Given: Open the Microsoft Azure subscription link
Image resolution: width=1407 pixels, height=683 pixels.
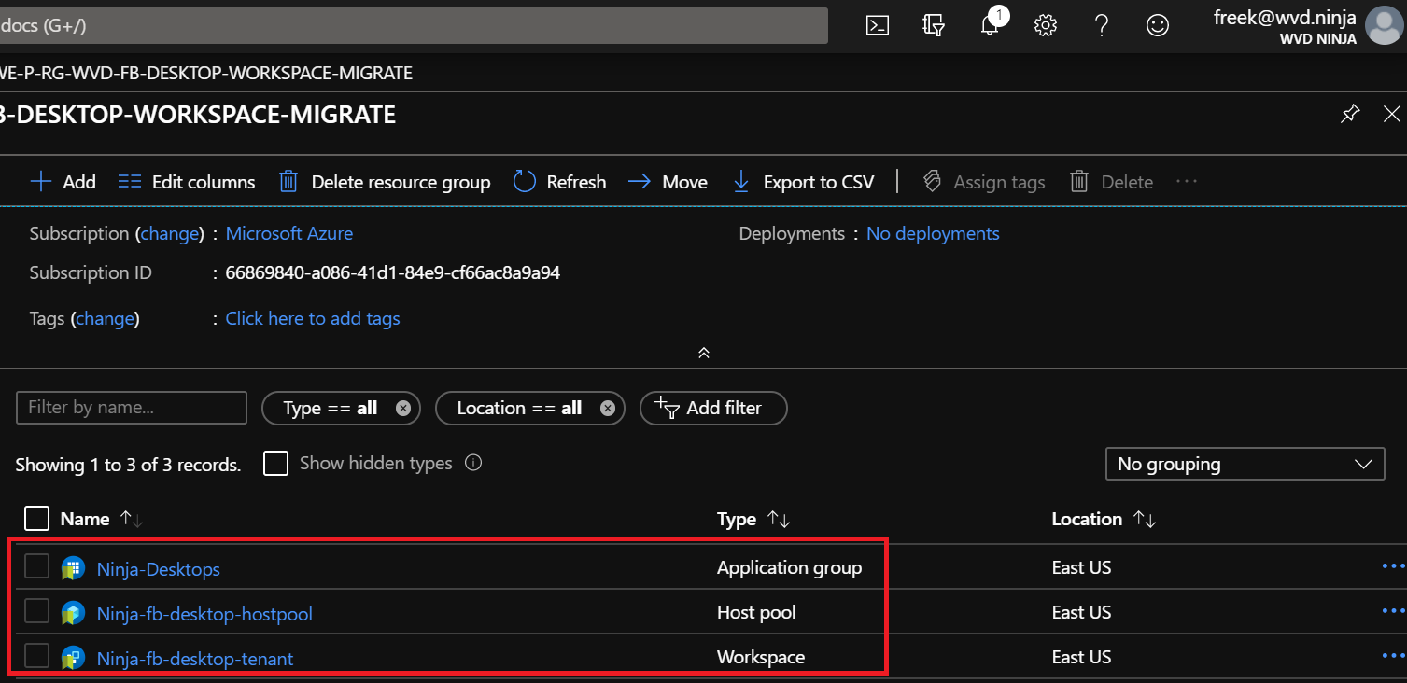Looking at the screenshot, I should tap(289, 233).
